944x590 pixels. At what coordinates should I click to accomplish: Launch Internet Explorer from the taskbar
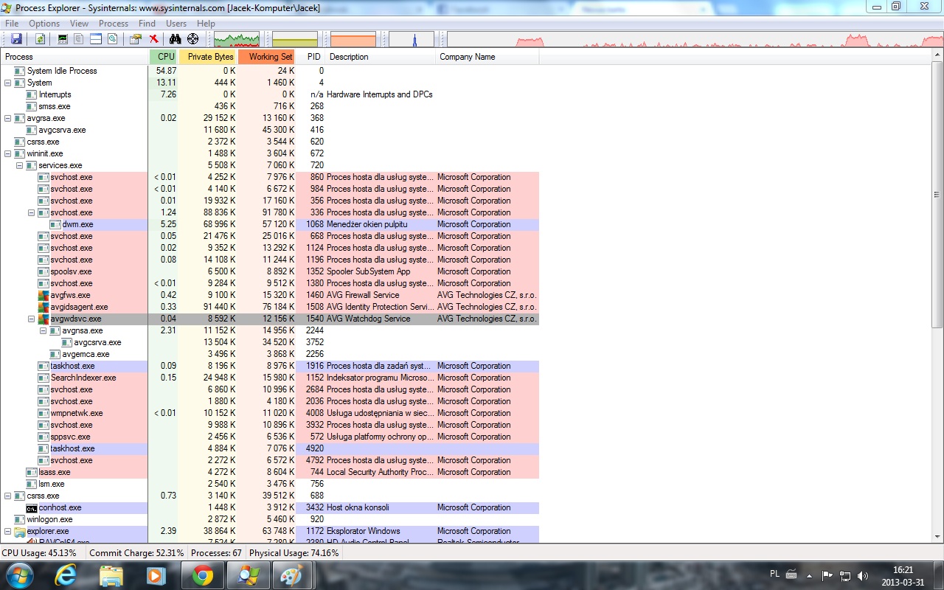pos(66,575)
